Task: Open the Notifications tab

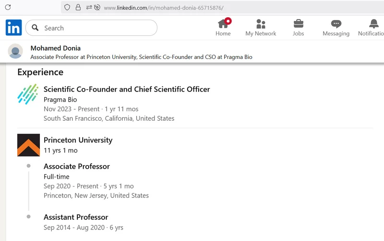Action: 371,27
